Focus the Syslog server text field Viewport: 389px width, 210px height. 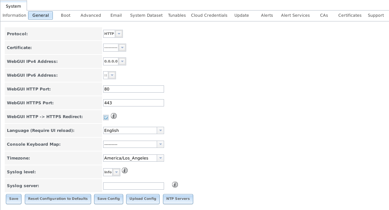(x=133, y=186)
